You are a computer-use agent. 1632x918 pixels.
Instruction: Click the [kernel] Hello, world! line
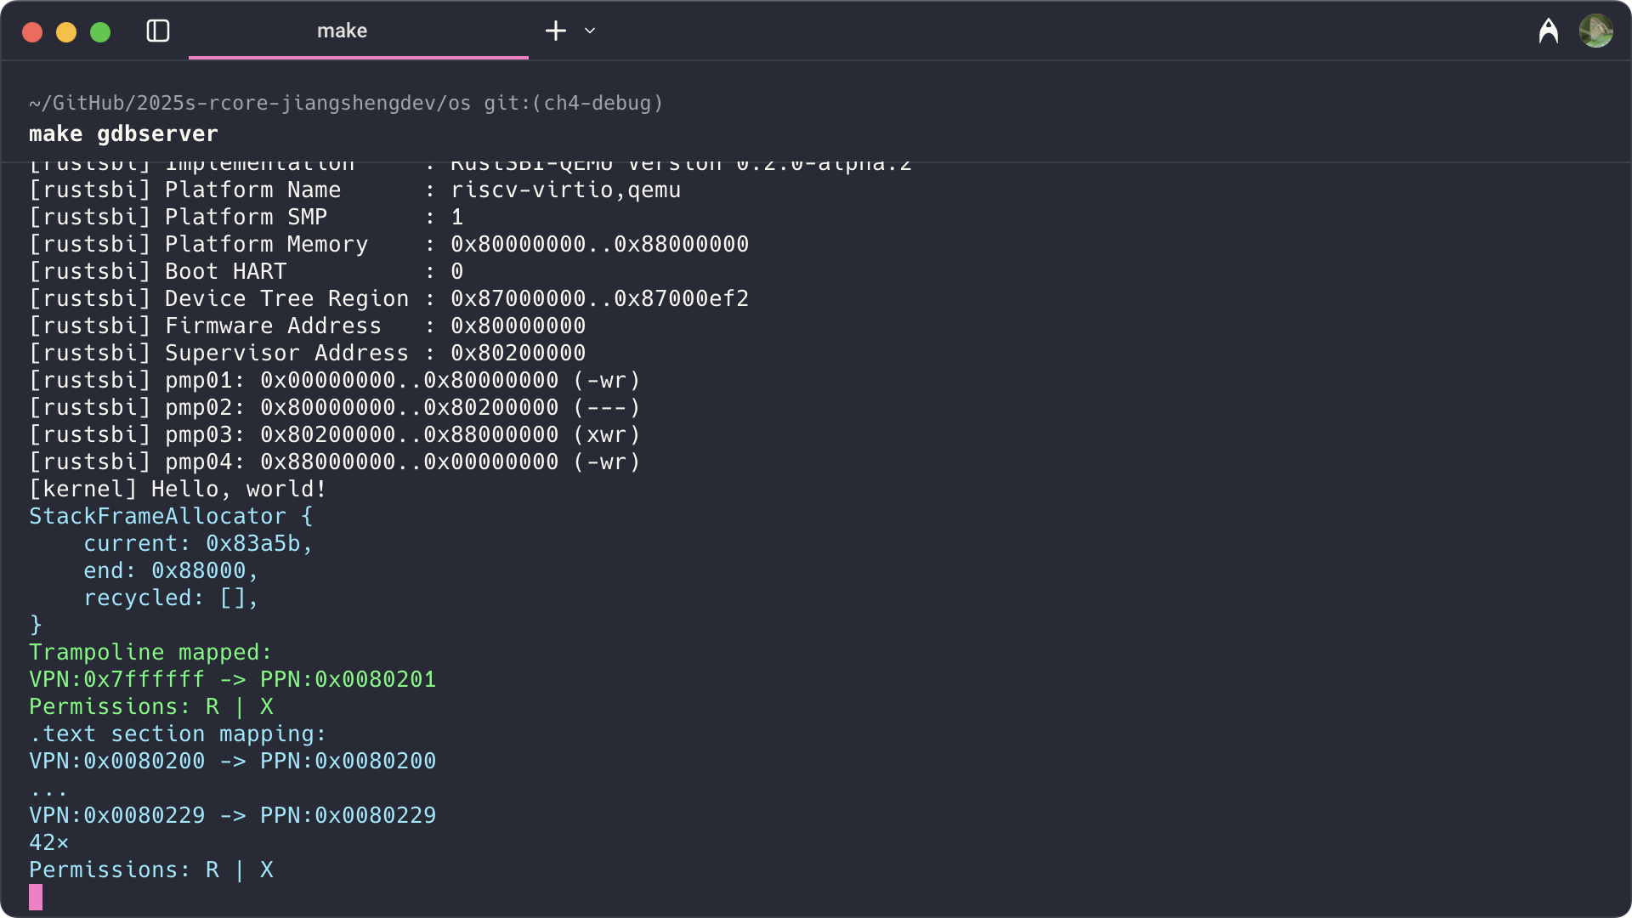click(178, 489)
